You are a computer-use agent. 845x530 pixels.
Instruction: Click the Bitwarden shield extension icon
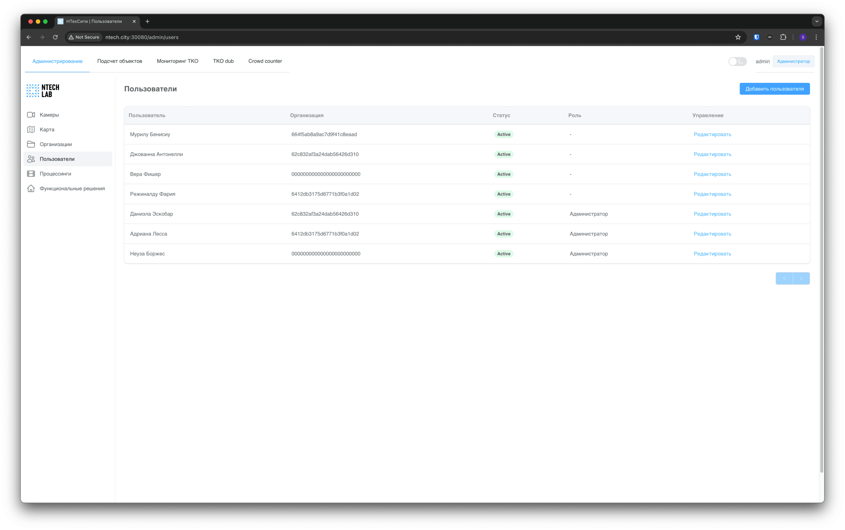point(756,37)
